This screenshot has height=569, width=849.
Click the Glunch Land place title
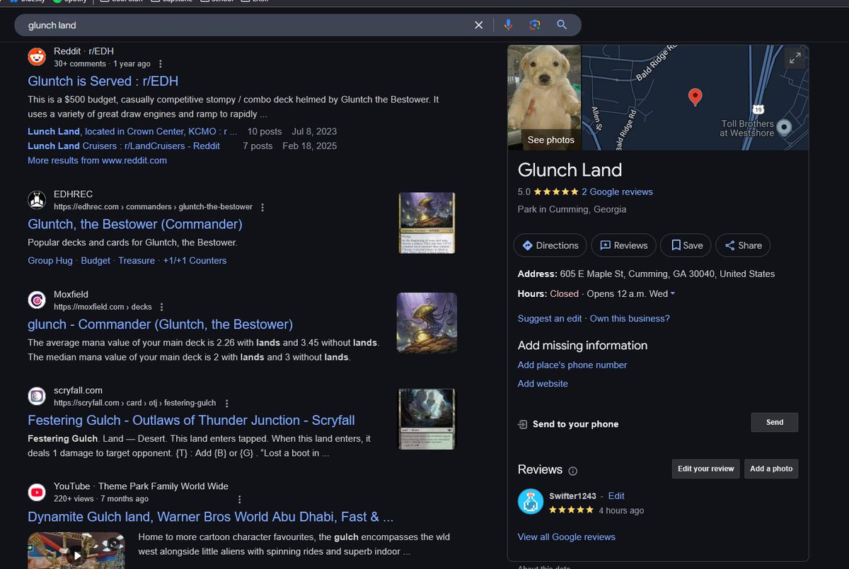click(570, 170)
